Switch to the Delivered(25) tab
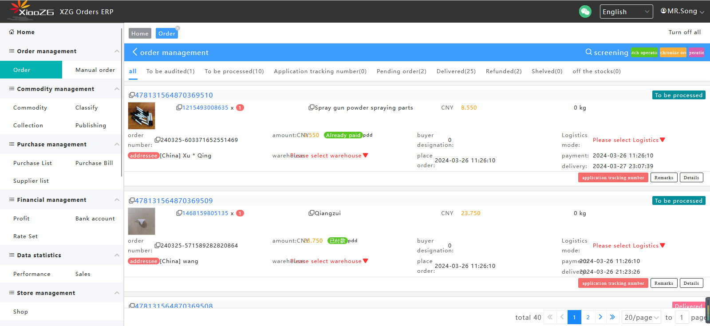The image size is (710, 326). point(456,71)
